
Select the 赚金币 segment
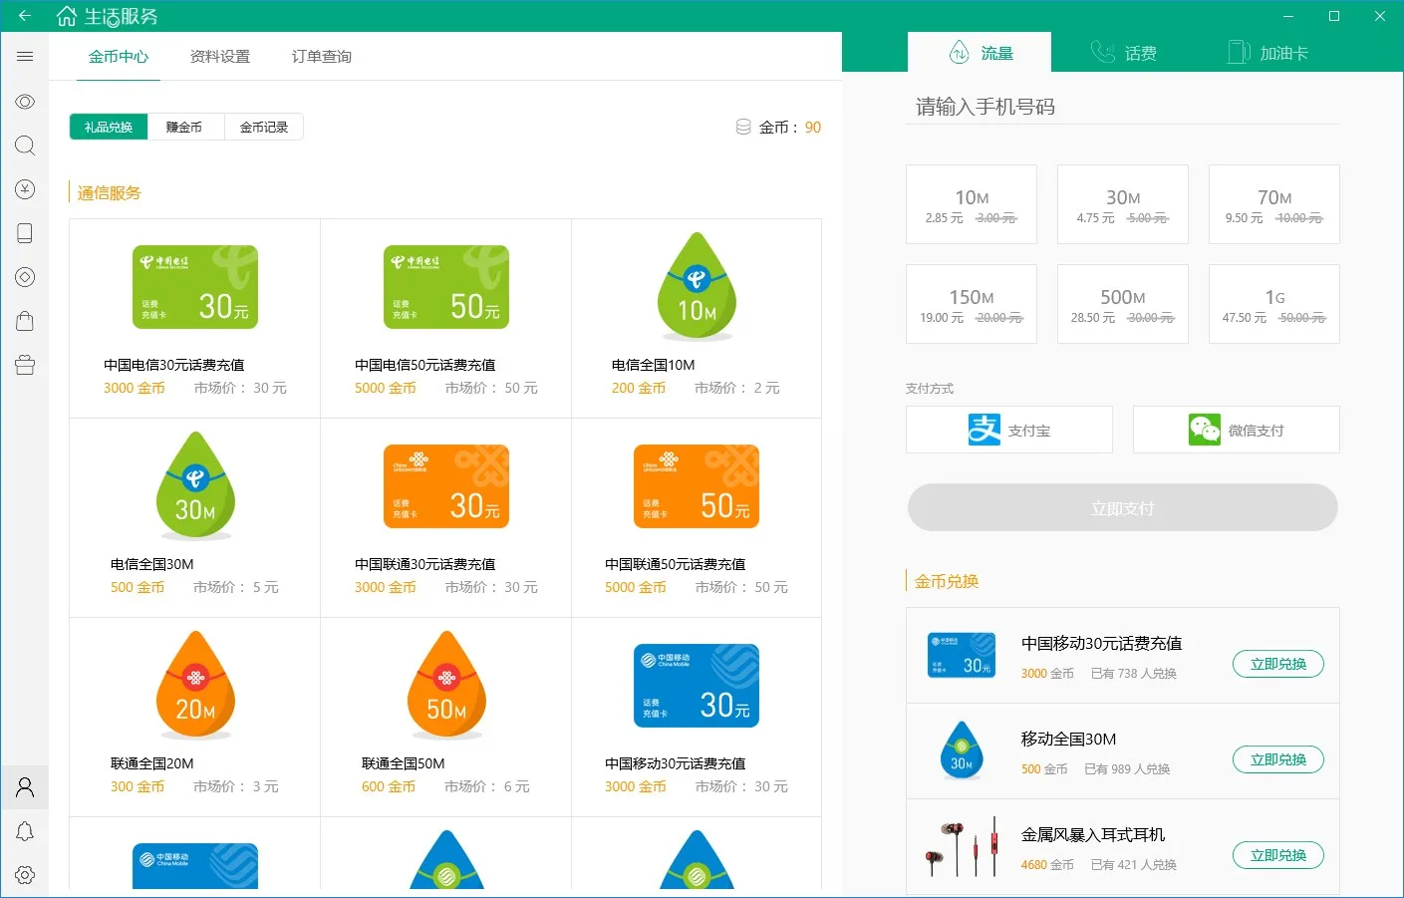184,127
